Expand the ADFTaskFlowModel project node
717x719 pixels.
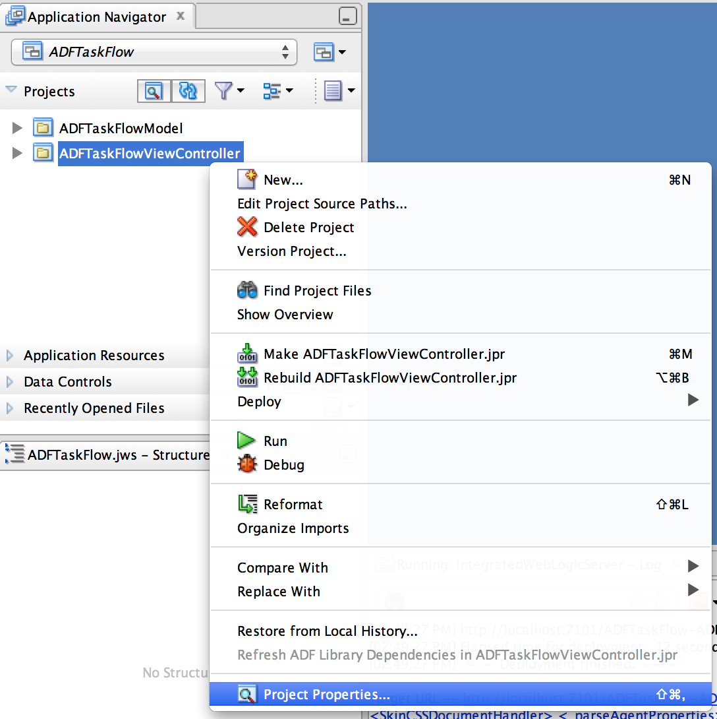tap(17, 128)
